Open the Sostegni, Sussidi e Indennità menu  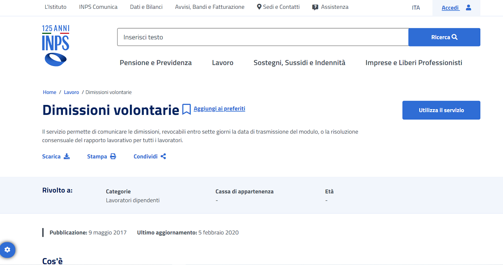click(299, 62)
